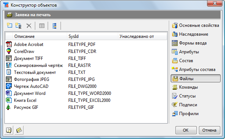Image resolution: width=225 pixels, height=139 pixels.
Task: Click the yellow note icon at bottom
Action: tap(19, 130)
